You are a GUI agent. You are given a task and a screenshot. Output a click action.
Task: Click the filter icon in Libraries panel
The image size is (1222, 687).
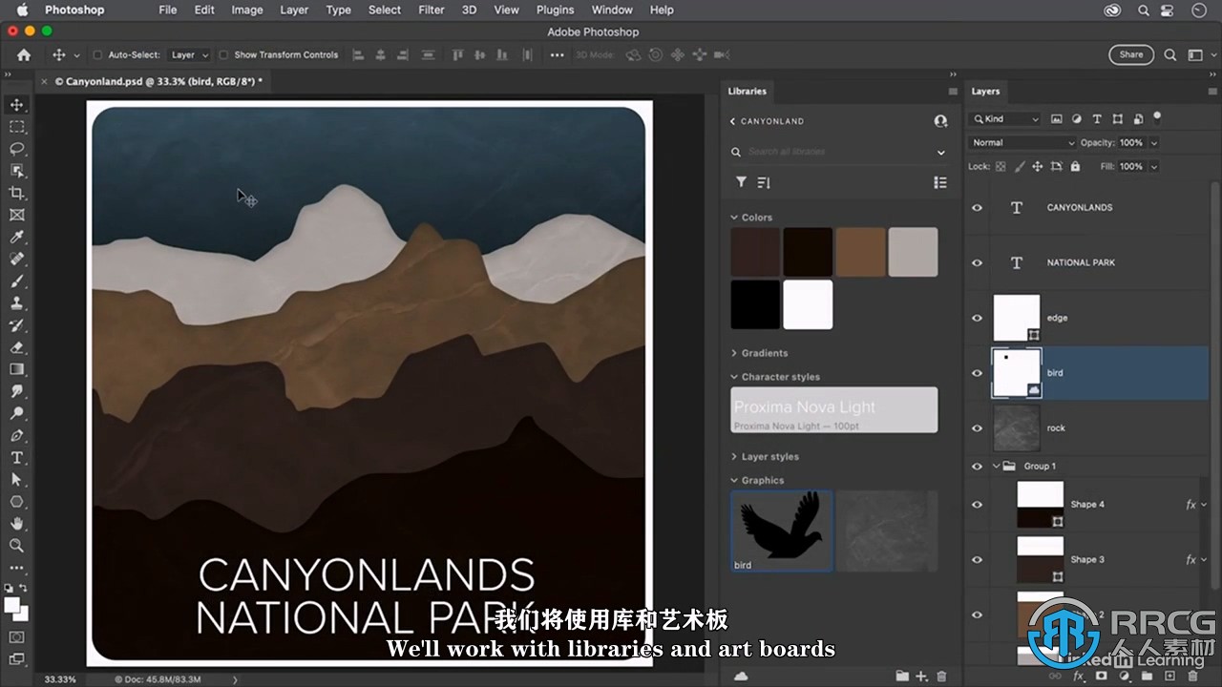[x=741, y=182]
